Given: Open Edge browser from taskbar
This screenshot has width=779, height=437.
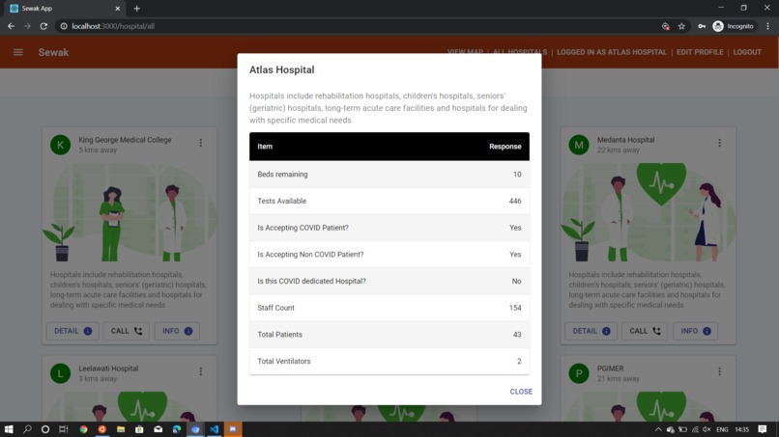Looking at the screenshot, I should point(177,429).
